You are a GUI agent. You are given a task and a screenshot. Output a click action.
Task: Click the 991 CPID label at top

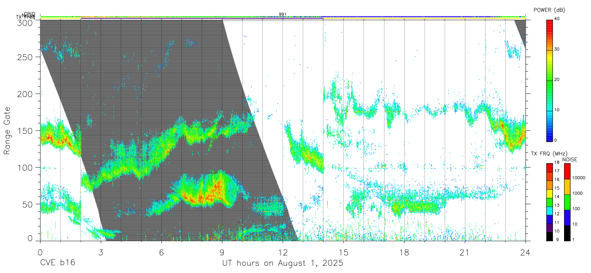tap(283, 14)
